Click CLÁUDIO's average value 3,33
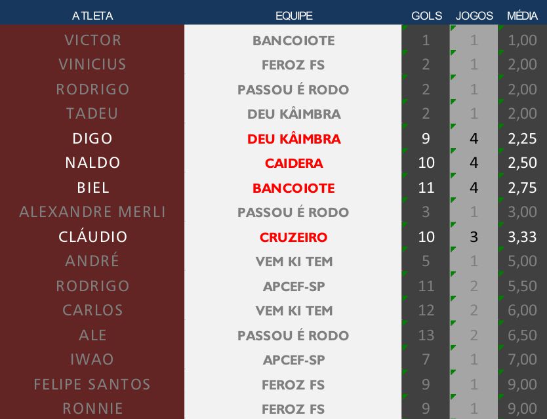This screenshot has width=547, height=419. (522, 237)
